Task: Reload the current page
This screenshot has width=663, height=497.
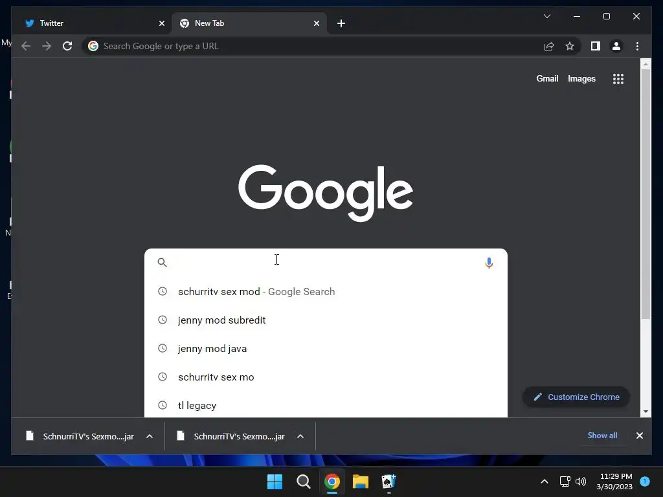Action: pos(67,46)
